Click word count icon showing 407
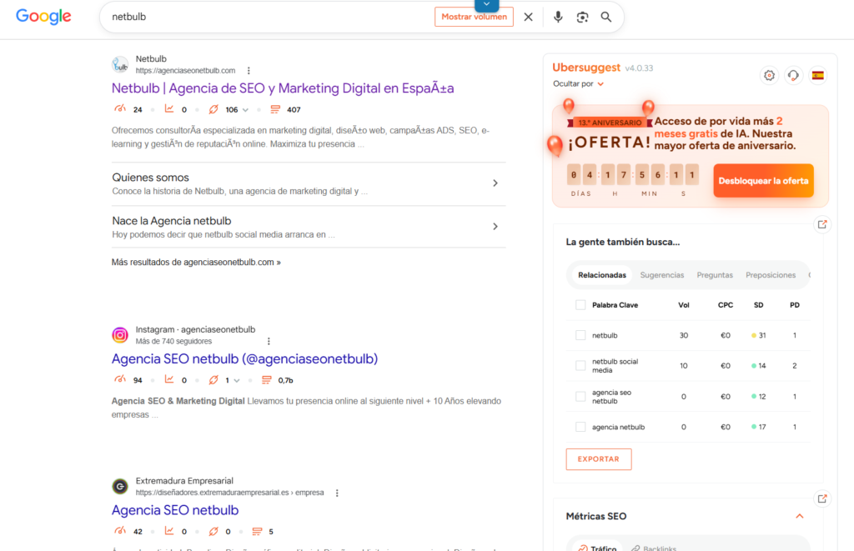 [275, 109]
